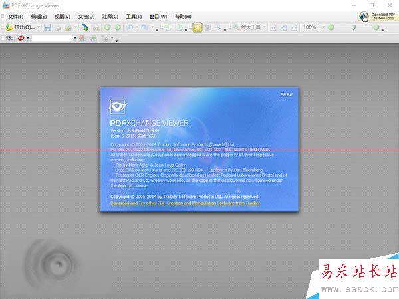
Task: Expand the 放大工具 dropdown arrow
Action: tap(265, 27)
